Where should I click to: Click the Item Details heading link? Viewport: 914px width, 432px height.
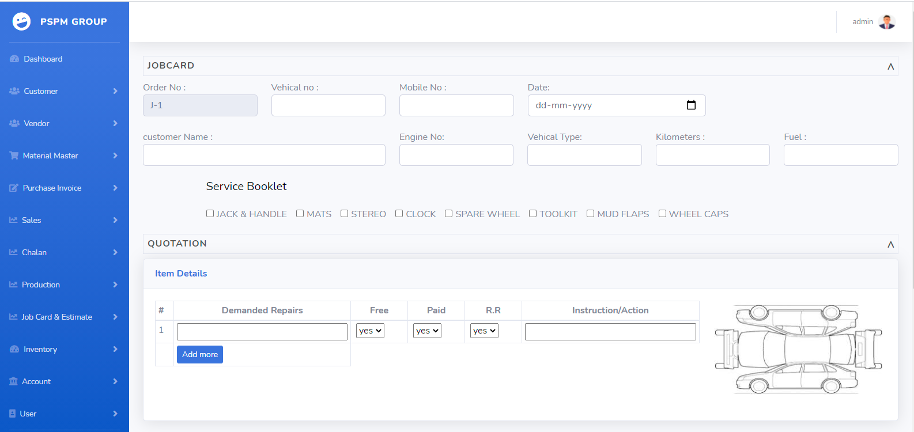(x=181, y=274)
